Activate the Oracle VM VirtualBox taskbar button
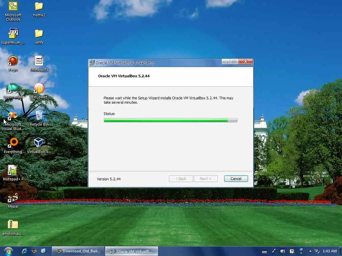The width and height of the screenshot is (342, 256). [x=132, y=251]
